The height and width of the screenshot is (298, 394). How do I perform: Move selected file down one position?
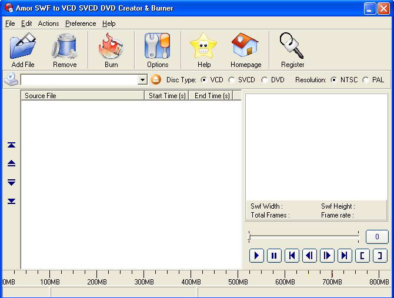tap(11, 182)
